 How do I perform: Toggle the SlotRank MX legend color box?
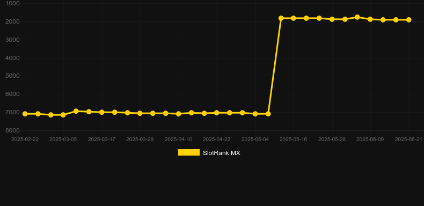pyautogui.click(x=189, y=152)
